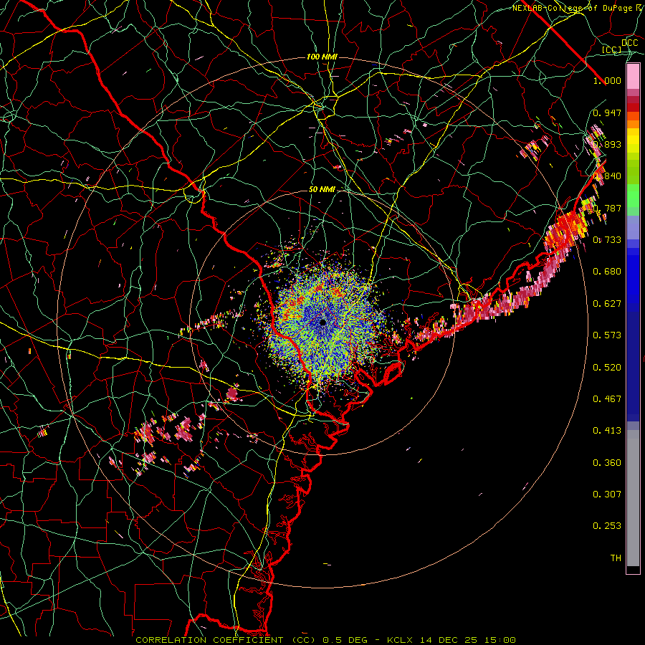The width and height of the screenshot is (645, 645).
Task: Click the 0.893 color scale value
Action: pyautogui.click(x=607, y=144)
